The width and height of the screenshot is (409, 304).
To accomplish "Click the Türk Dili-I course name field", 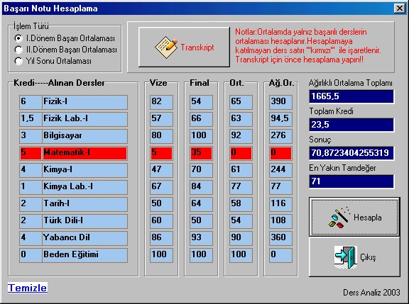I will click(84, 221).
